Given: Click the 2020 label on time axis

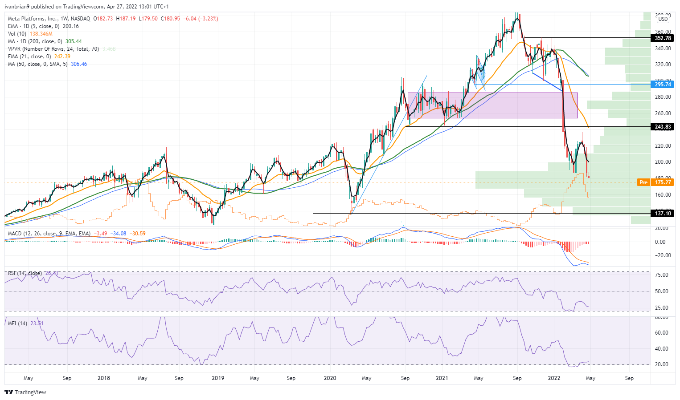Looking at the screenshot, I should (330, 378).
